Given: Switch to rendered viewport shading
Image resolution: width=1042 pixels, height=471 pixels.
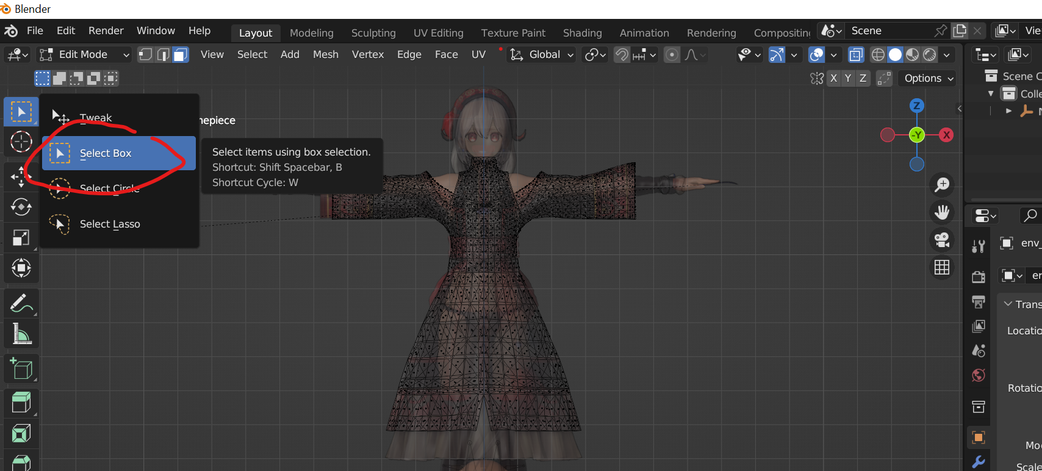Looking at the screenshot, I should point(930,55).
